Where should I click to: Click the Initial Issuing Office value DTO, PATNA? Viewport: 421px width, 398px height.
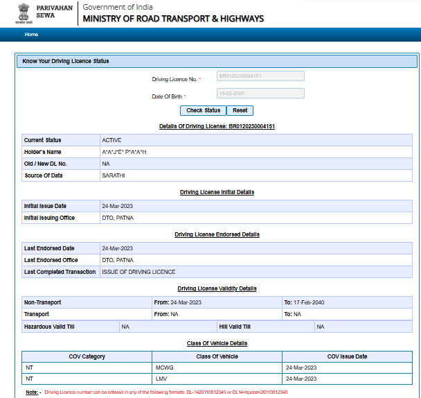click(118, 218)
